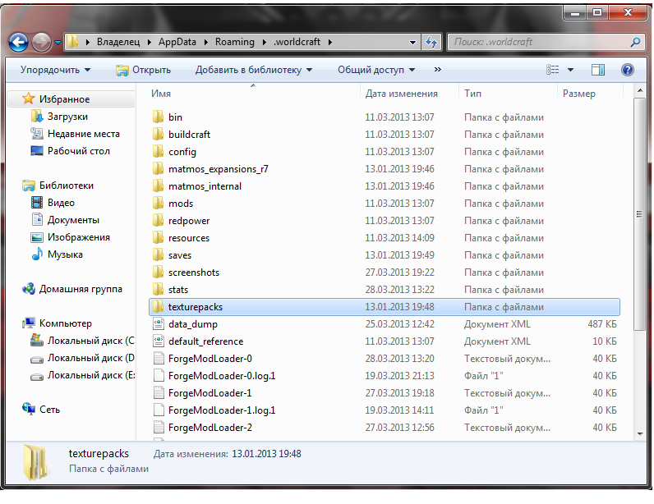Select the screenshots folder name
The height and width of the screenshot is (504, 654).
click(194, 273)
